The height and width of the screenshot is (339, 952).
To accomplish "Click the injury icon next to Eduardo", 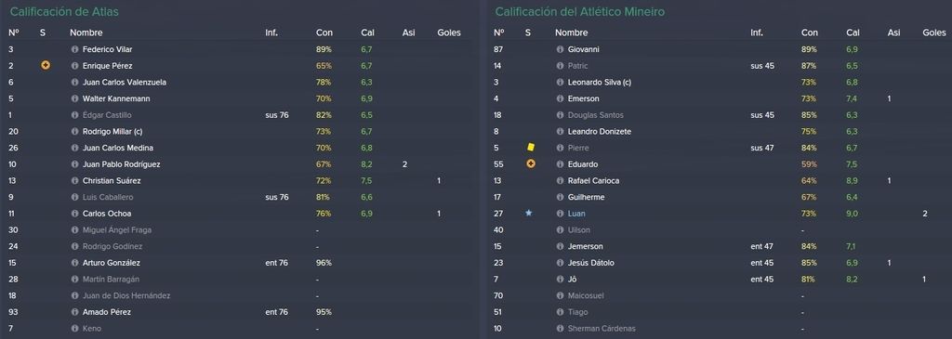I will click(530, 163).
